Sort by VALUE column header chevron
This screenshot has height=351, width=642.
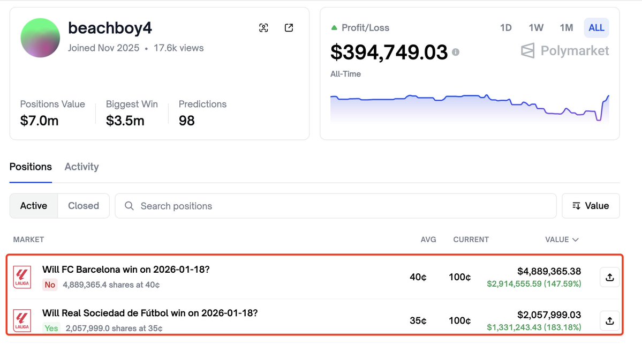pos(576,240)
